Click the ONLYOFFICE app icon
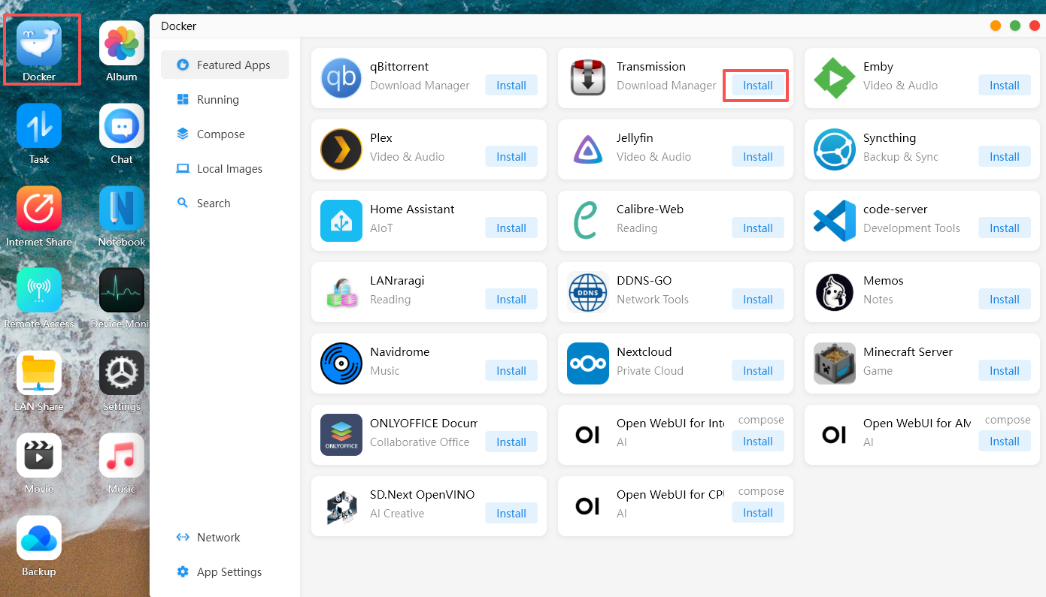 point(341,435)
